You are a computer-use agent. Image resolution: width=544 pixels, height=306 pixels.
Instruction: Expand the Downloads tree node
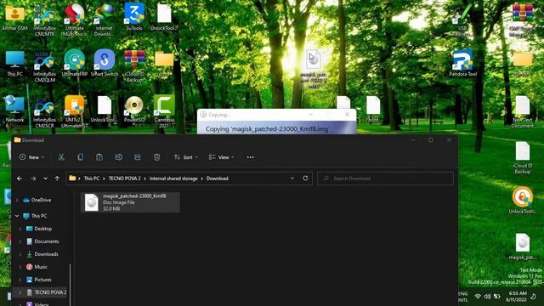(x=20, y=254)
